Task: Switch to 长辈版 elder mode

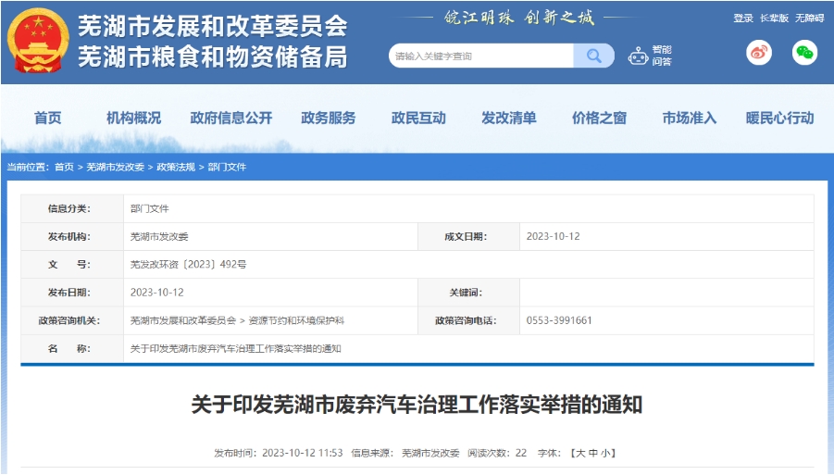Action: (774, 19)
